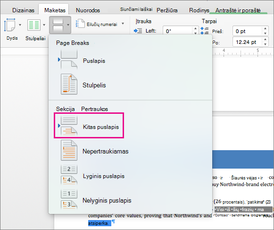Click the Po spacing field
274x230 pixels.
click(x=247, y=42)
